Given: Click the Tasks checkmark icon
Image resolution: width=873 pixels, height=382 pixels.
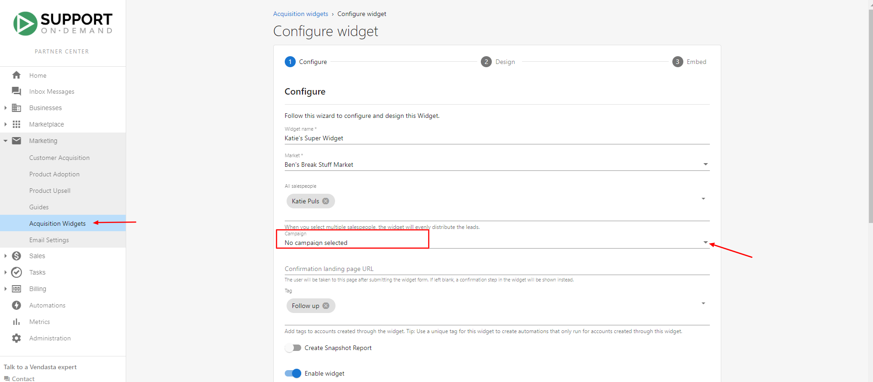Looking at the screenshot, I should (16, 272).
